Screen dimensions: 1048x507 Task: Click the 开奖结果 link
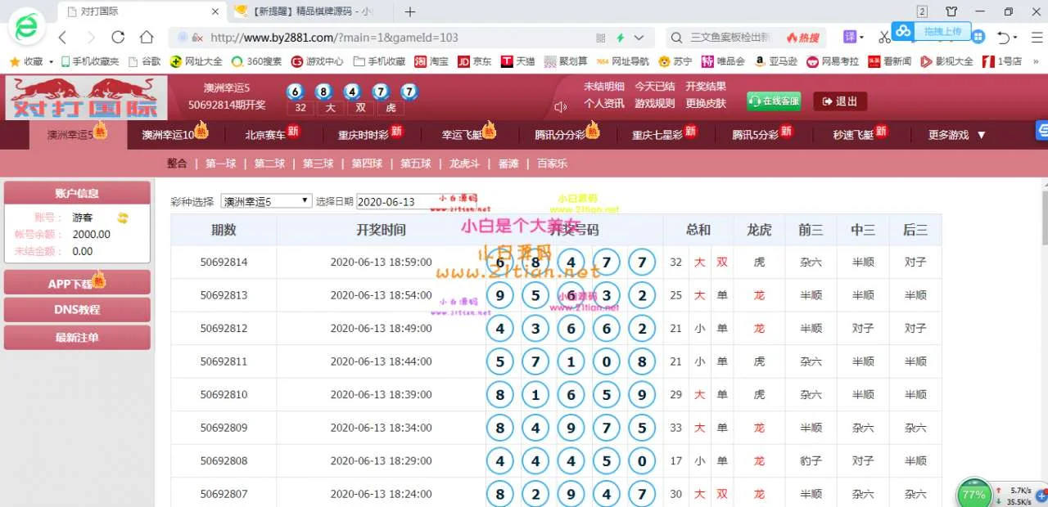pyautogui.click(x=705, y=87)
